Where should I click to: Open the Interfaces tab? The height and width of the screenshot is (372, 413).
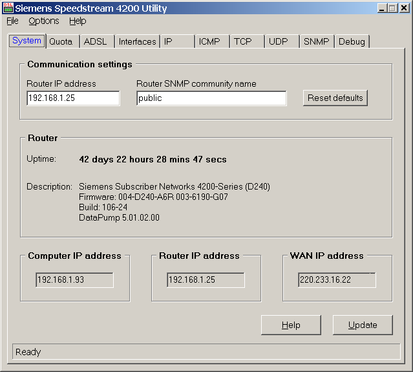(138, 41)
